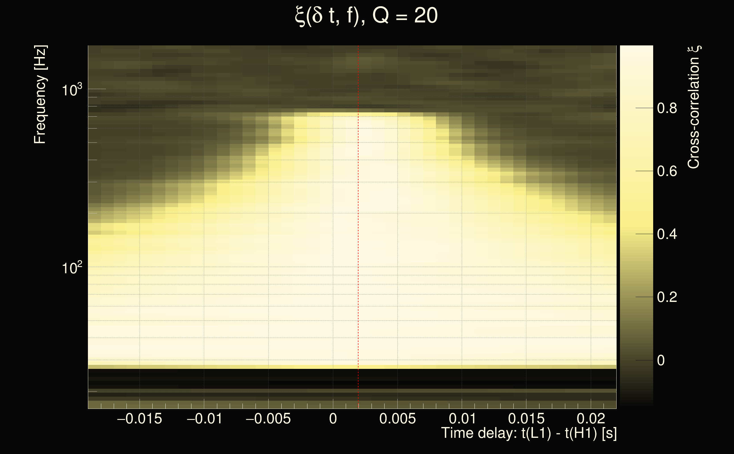734x454 pixels.
Task: Click the 0.4 colorbar tick label
Action: click(x=667, y=234)
